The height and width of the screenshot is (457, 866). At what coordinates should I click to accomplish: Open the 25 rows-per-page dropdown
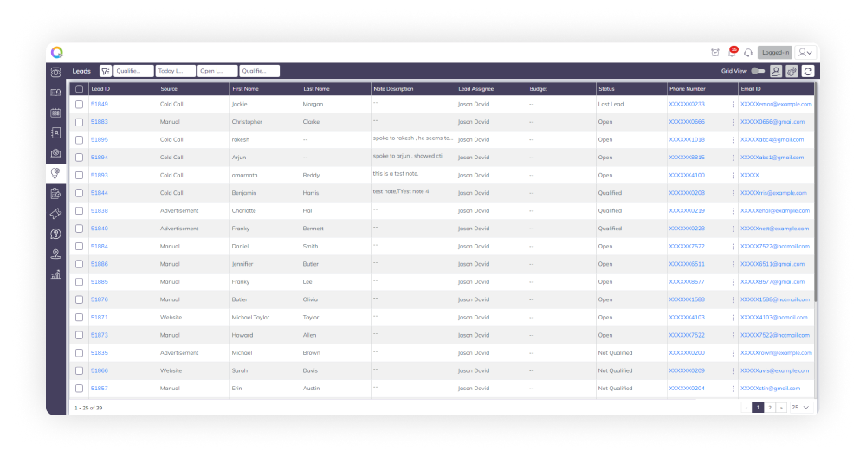click(x=801, y=407)
